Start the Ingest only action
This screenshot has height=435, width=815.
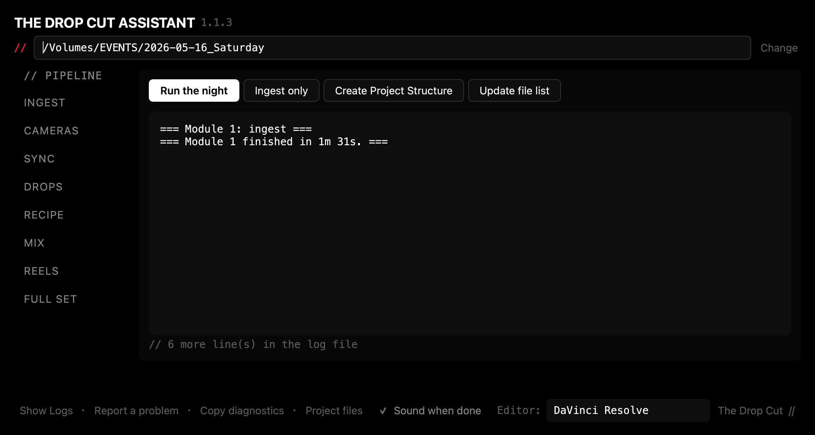281,91
